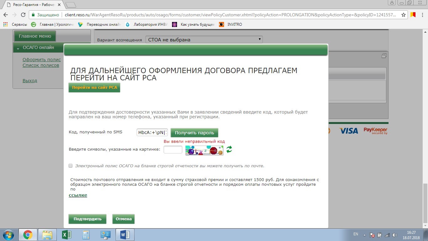The height and width of the screenshot is (241, 428).
Task: Click the Получить пароль button
Action: pos(194,133)
